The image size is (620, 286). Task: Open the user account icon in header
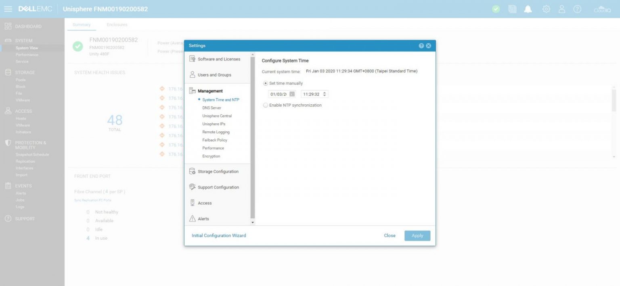(x=562, y=9)
